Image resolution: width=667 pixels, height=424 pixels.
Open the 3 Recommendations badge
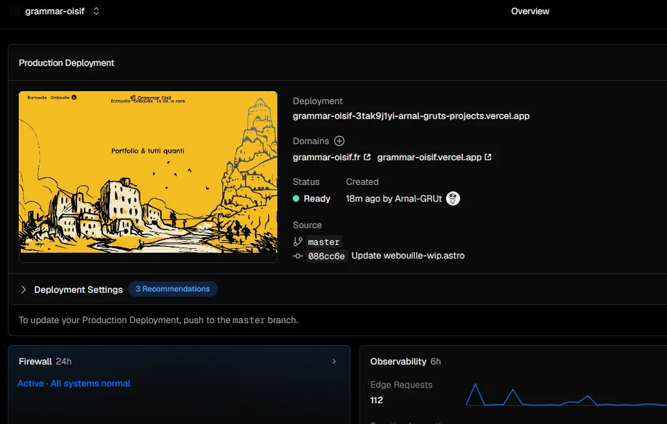(173, 289)
